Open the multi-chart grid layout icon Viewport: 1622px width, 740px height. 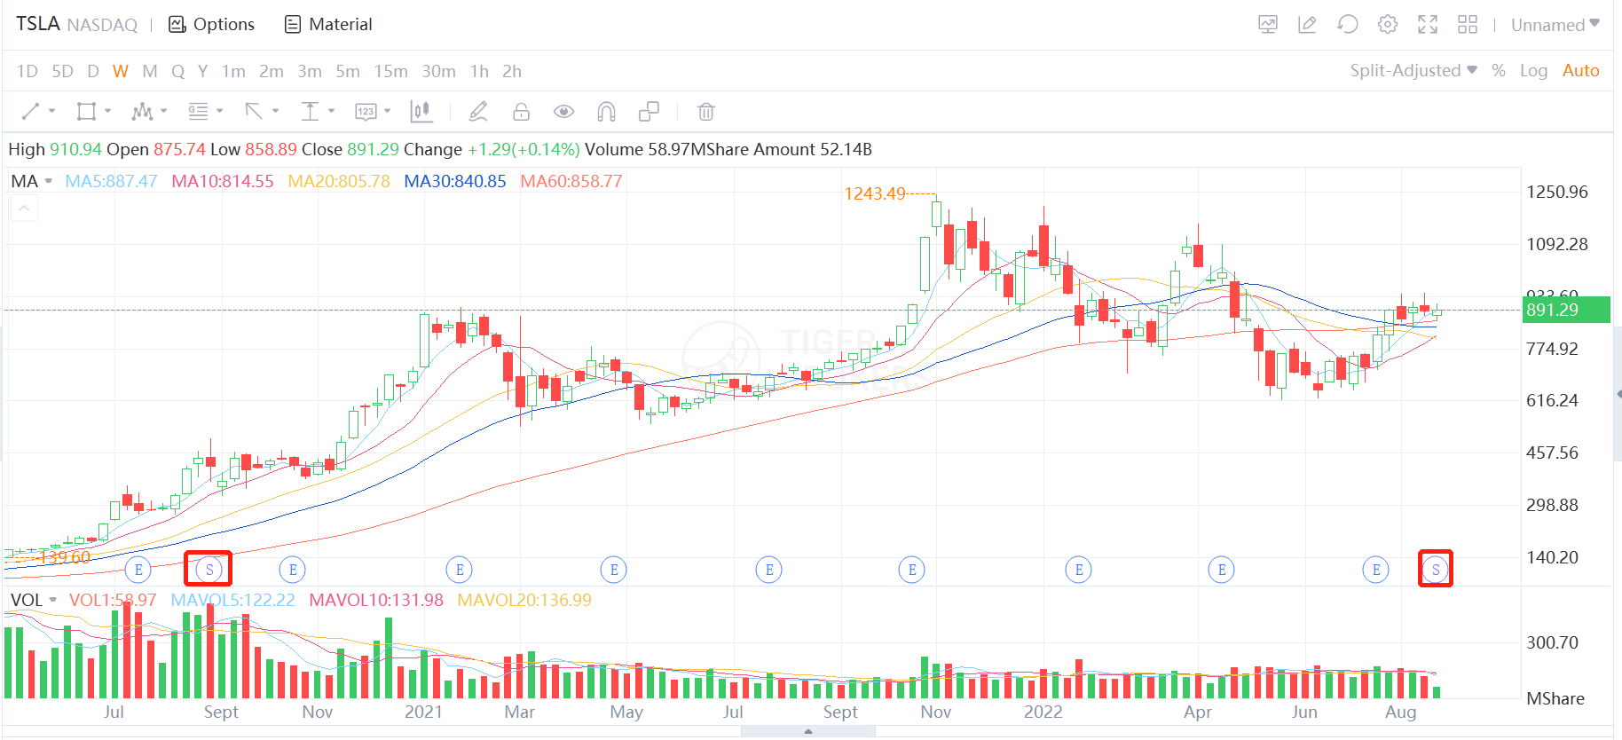1468,24
